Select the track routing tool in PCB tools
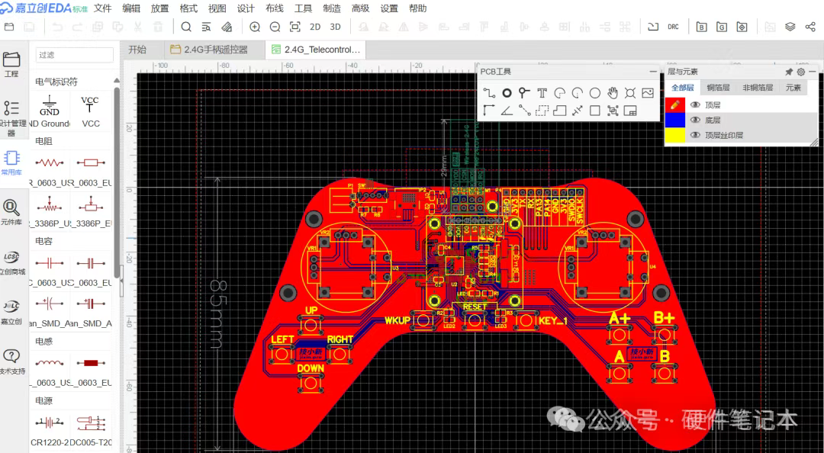824x453 pixels. coord(489,93)
